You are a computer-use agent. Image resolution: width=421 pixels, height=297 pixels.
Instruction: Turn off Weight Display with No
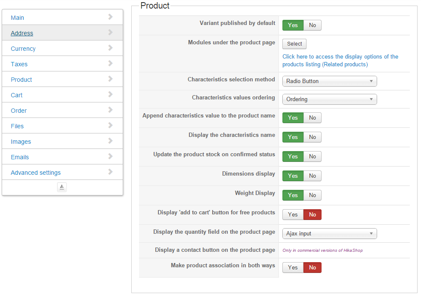coord(313,195)
